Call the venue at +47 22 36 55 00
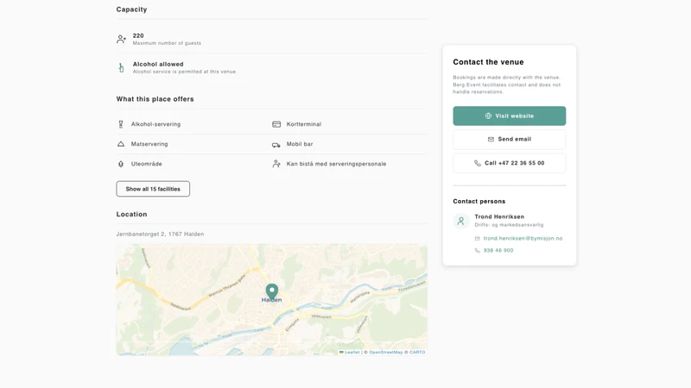This screenshot has height=388, width=691. 509,163
